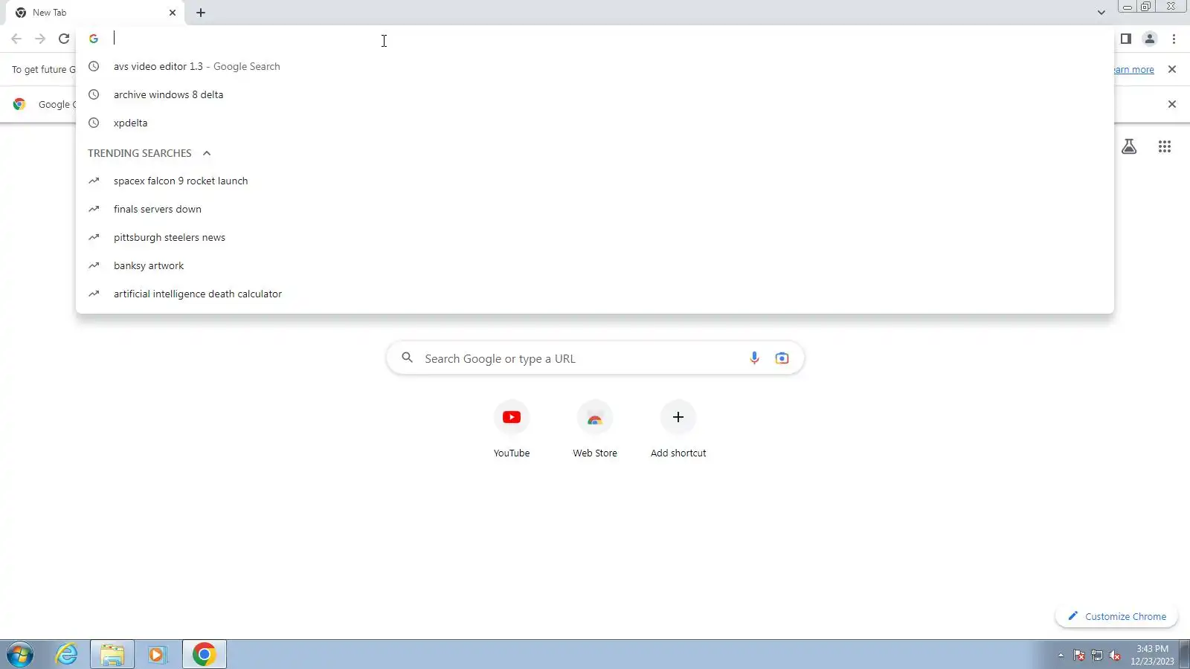This screenshot has height=669, width=1190.
Task: Collapse the Trending Searches section
Action: (x=207, y=153)
